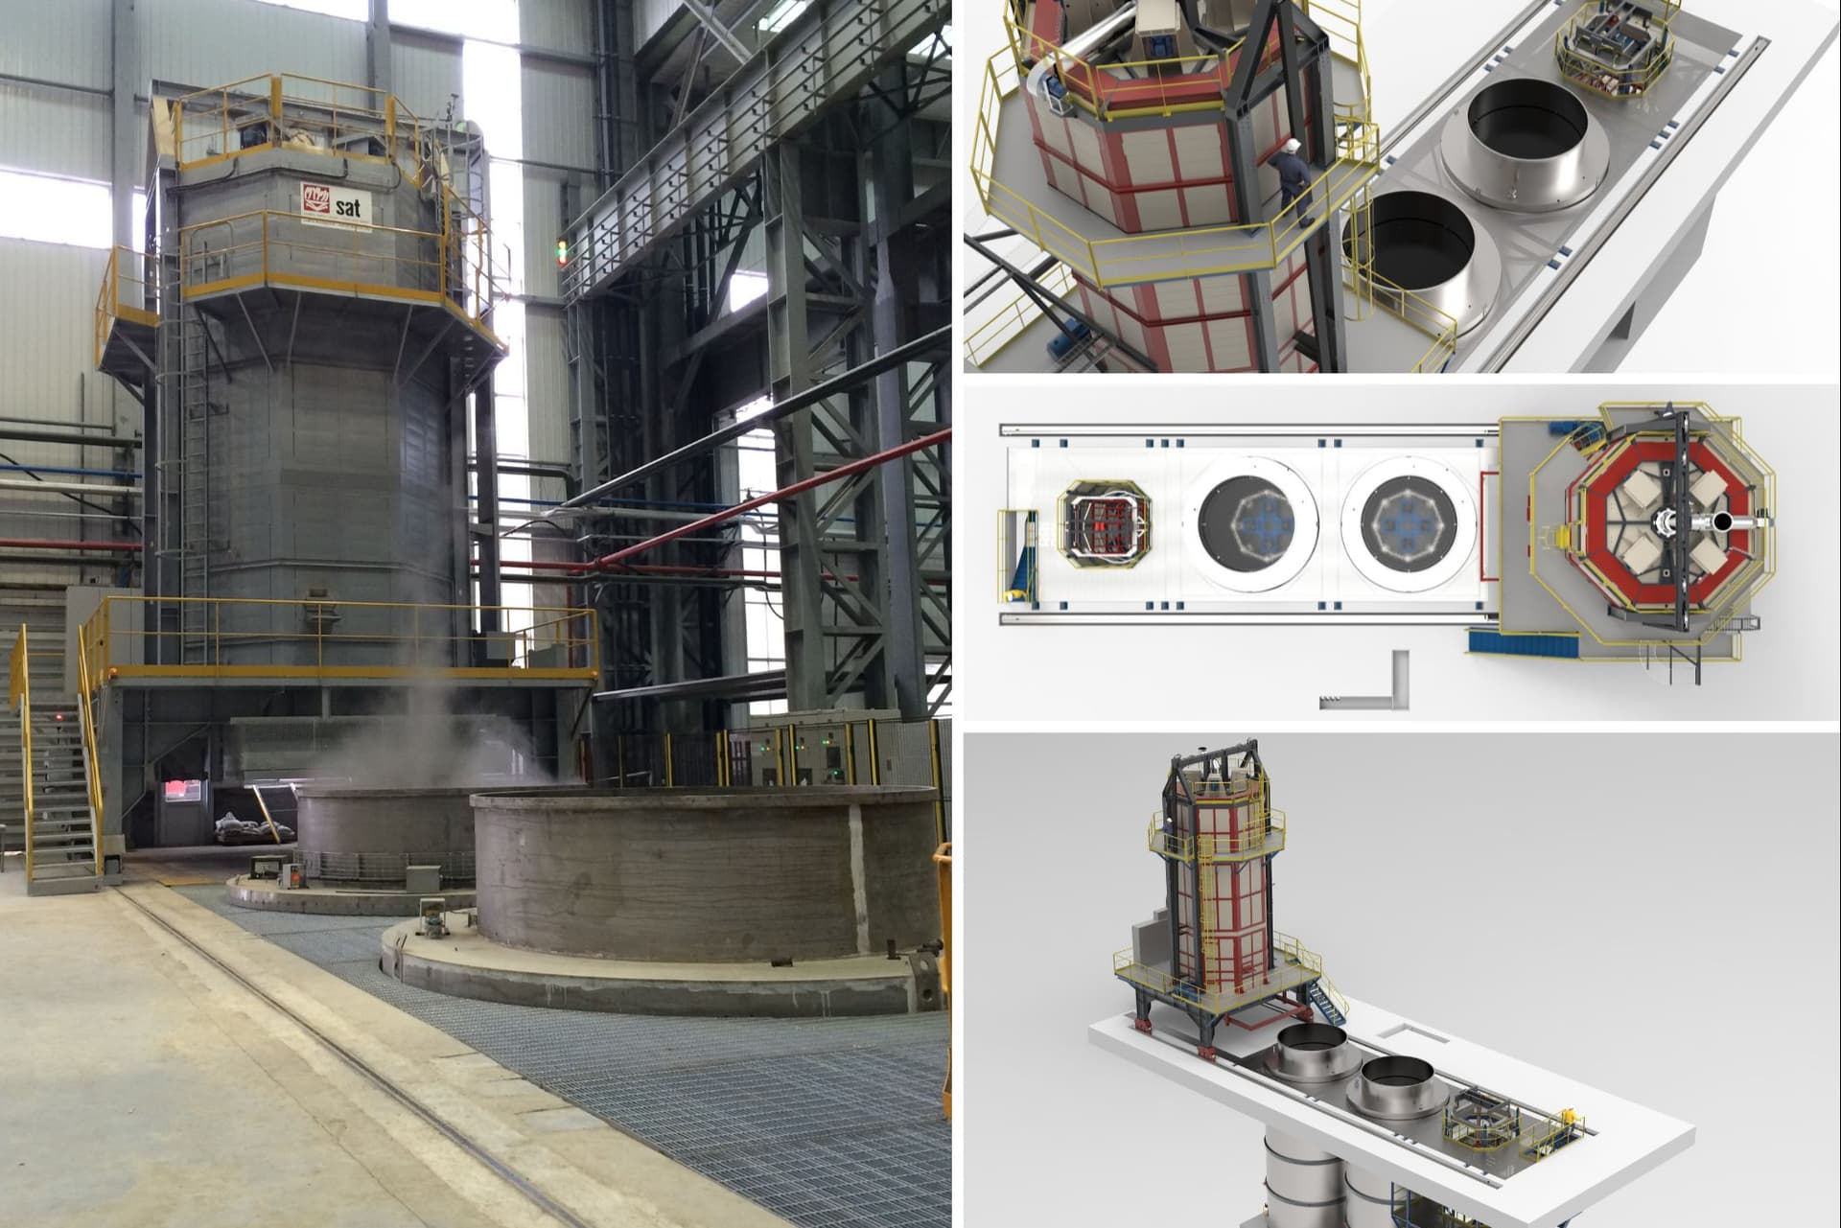The width and height of the screenshot is (1841, 1228).
Task: Open the top-view plan render of the furnace
Action: pos(1402,552)
